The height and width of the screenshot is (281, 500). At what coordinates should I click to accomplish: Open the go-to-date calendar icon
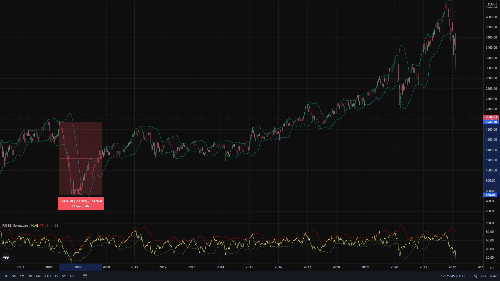(85, 276)
